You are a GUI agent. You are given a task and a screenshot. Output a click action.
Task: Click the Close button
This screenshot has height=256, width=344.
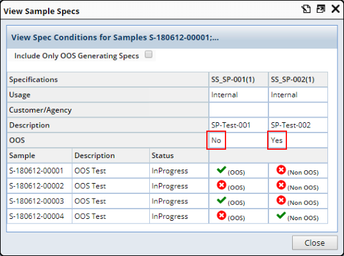pos(315,243)
